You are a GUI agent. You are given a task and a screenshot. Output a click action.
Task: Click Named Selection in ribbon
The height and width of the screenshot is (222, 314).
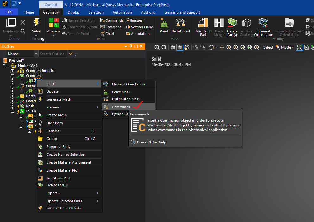point(78,20)
